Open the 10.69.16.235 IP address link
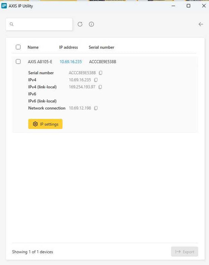Screen dimensions: 209x265 (x=71, y=62)
